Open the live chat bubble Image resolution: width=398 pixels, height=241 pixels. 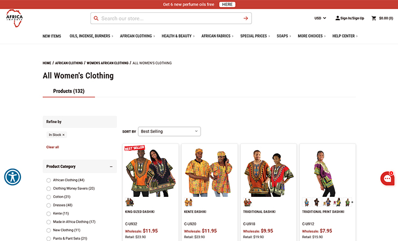(x=387, y=179)
